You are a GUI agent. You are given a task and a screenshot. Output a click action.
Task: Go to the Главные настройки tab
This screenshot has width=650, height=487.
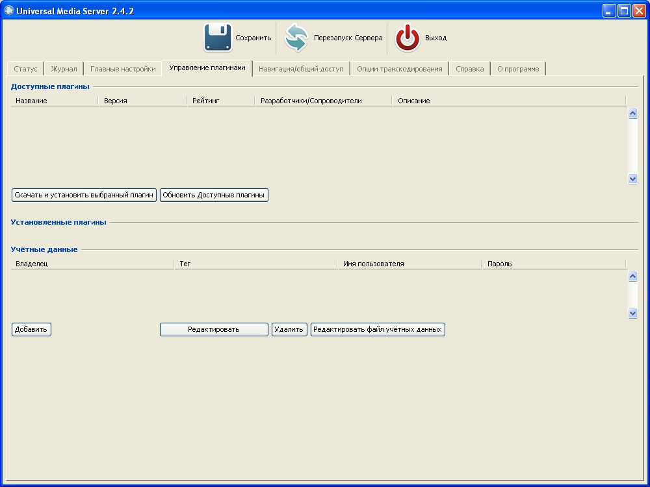(123, 69)
